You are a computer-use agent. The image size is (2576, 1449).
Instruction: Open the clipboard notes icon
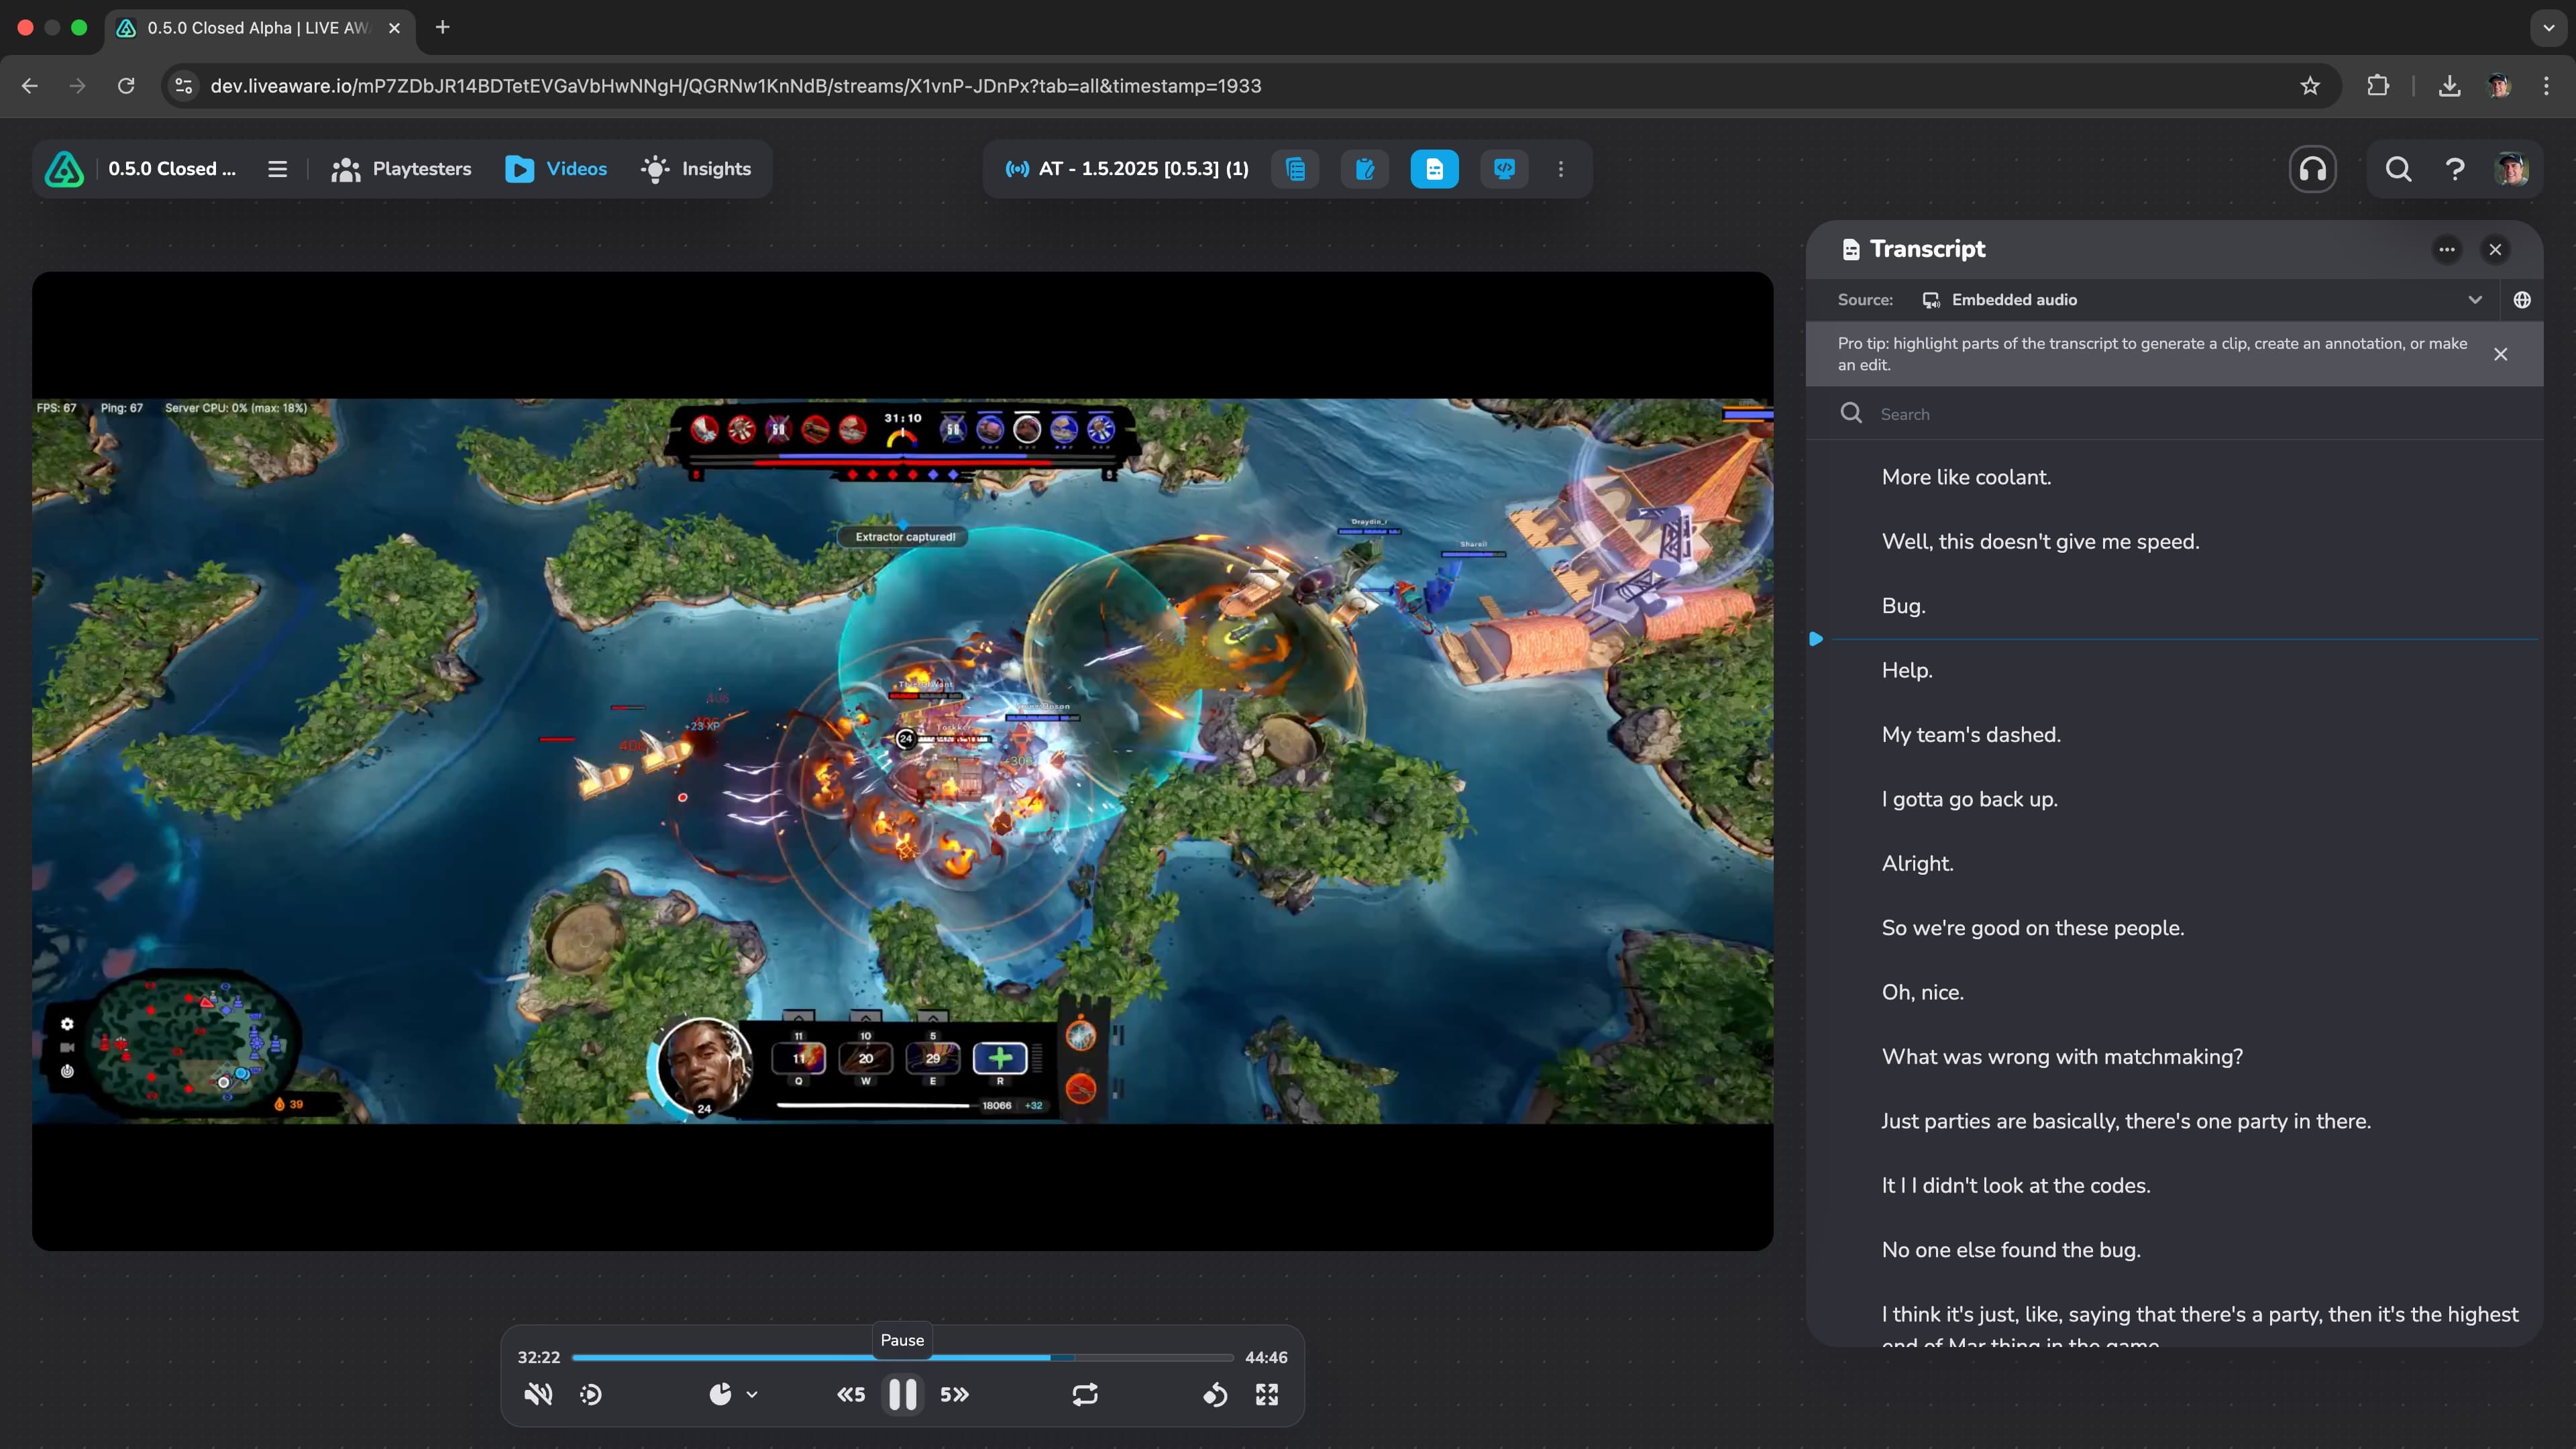[x=1364, y=169]
